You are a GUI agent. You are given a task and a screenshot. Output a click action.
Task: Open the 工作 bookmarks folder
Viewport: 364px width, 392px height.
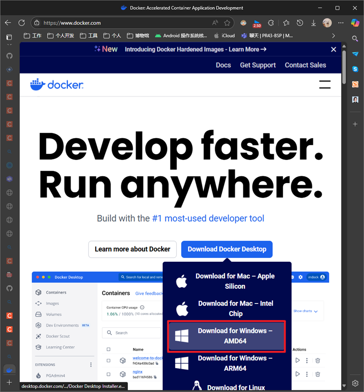click(x=32, y=36)
